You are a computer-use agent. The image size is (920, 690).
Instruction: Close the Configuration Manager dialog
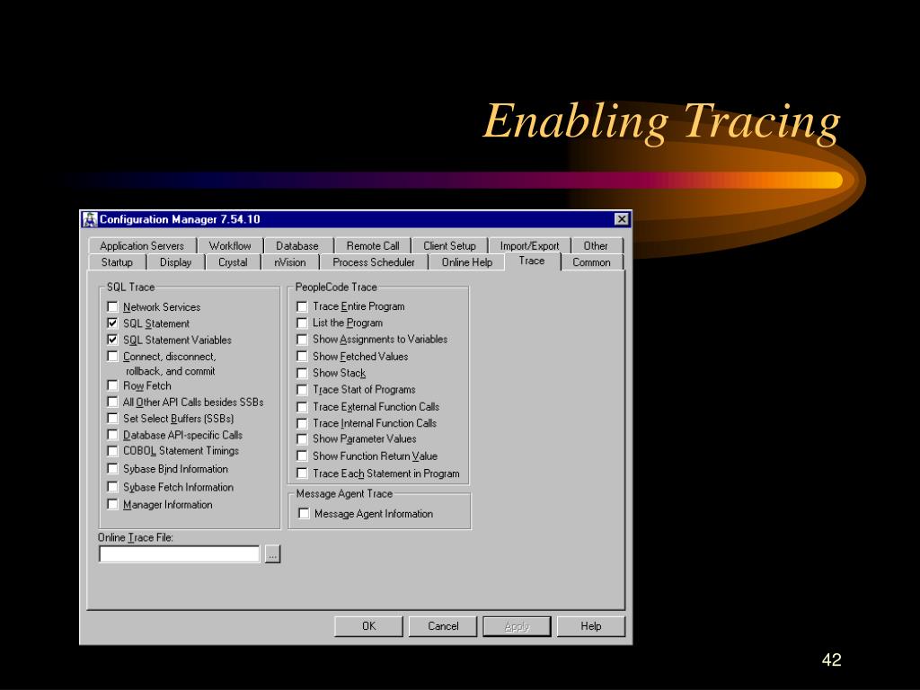(622, 219)
